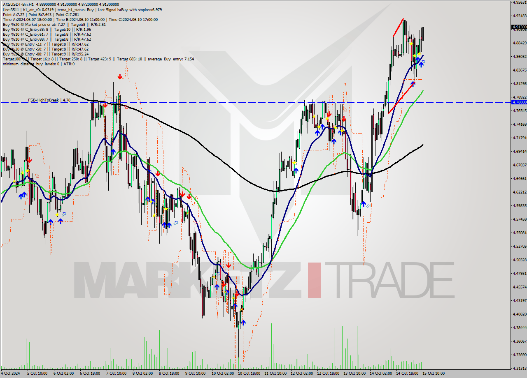Screen dimensions: 527x378
Task: Click the 4.76545 price axis label
Action: pos(519,111)
